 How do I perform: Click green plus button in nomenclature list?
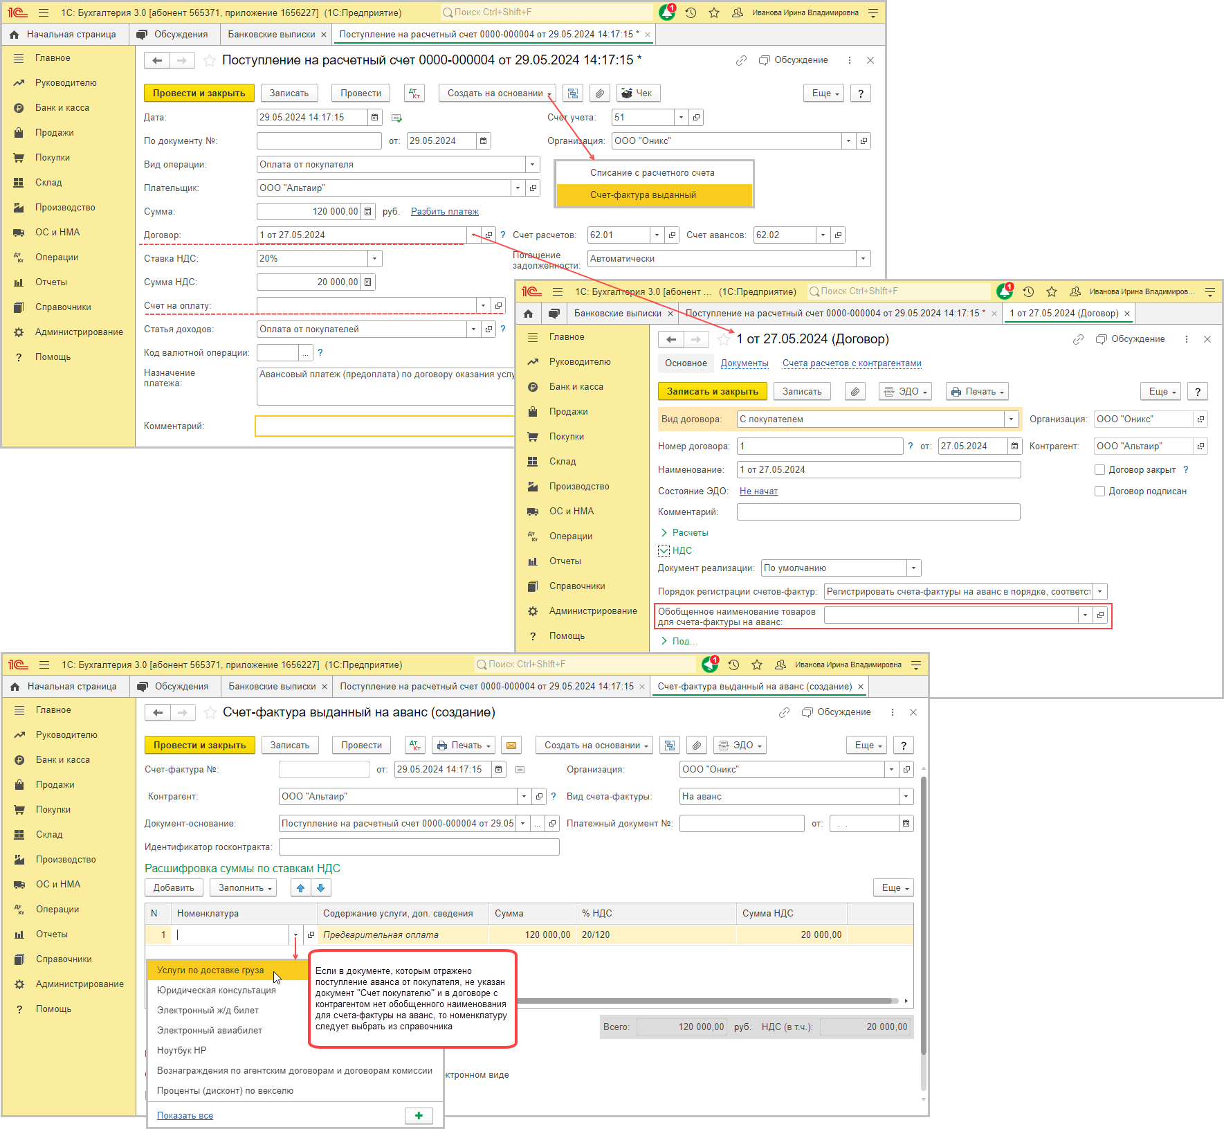point(419,1115)
